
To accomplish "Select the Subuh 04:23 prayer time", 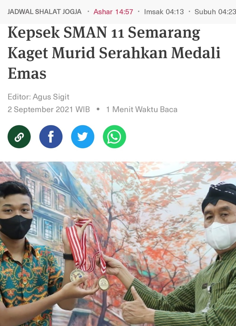I will click(x=215, y=12).
